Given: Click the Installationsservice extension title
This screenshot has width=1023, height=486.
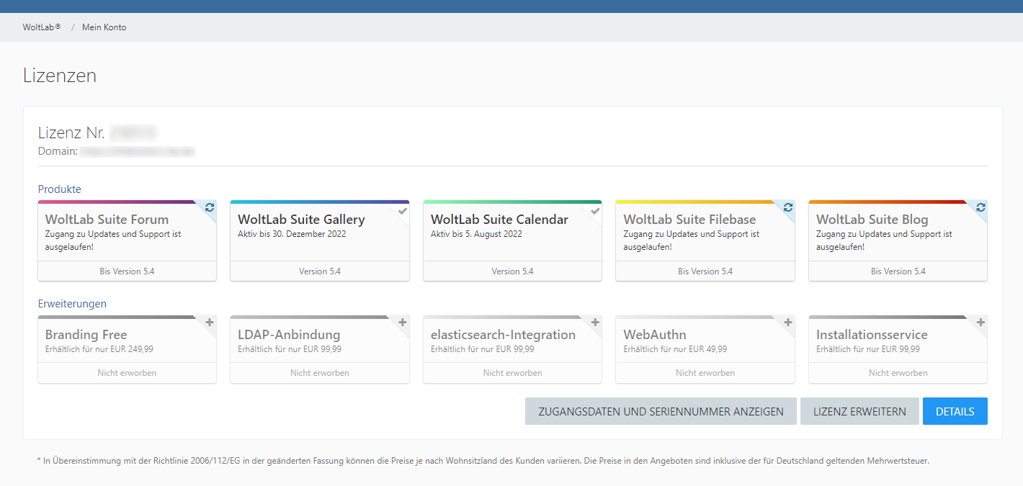Looking at the screenshot, I should coord(872,335).
